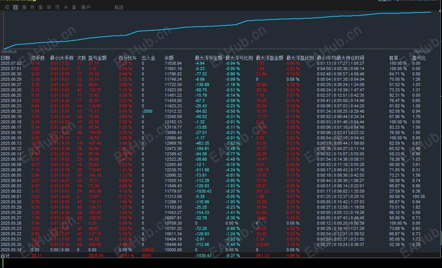The height and width of the screenshot is (268, 442).
Task: Click profit amount 497.40
Action: pyautogui.click(x=95, y=143)
